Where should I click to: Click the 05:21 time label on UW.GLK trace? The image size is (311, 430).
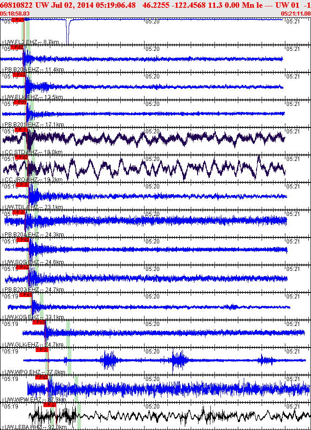292,324
